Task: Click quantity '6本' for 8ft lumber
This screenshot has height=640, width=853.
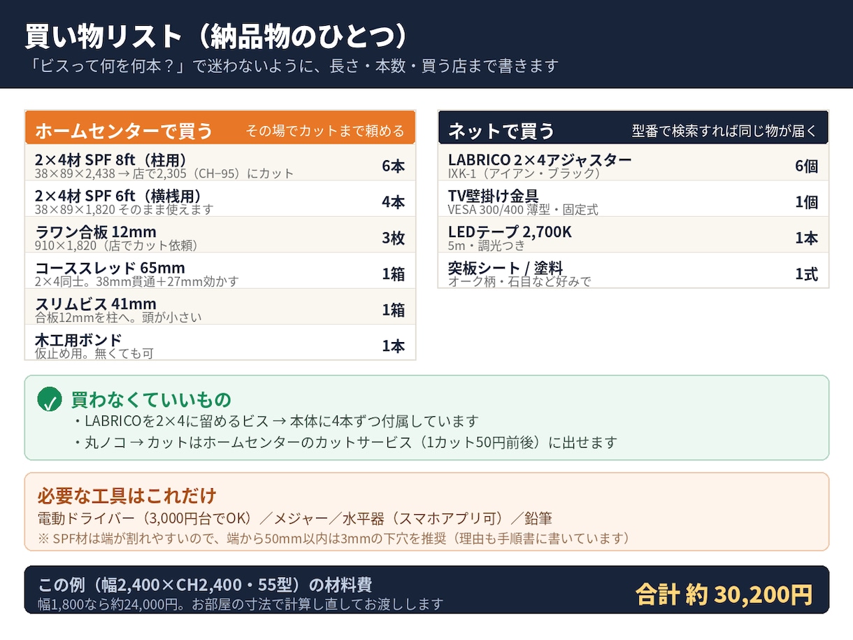Action: (393, 166)
